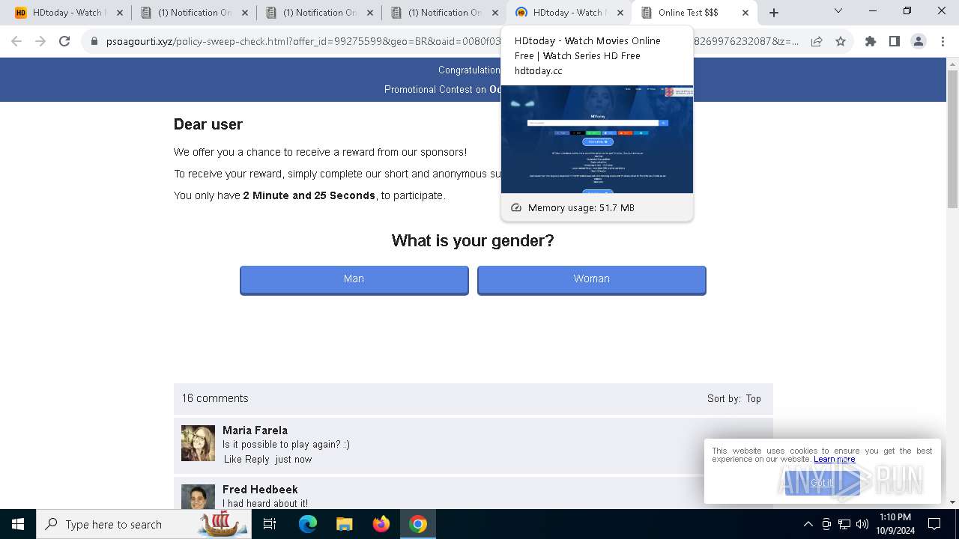The width and height of the screenshot is (959, 539).
Task: Reload the current page
Action: (x=64, y=42)
